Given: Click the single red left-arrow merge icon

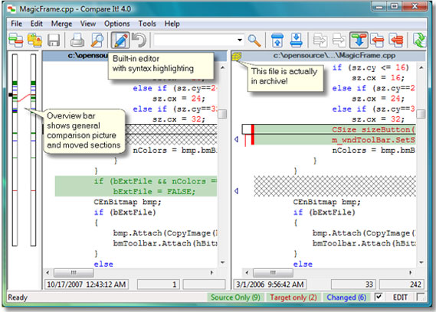Looking at the screenshot, I should [x=377, y=41].
